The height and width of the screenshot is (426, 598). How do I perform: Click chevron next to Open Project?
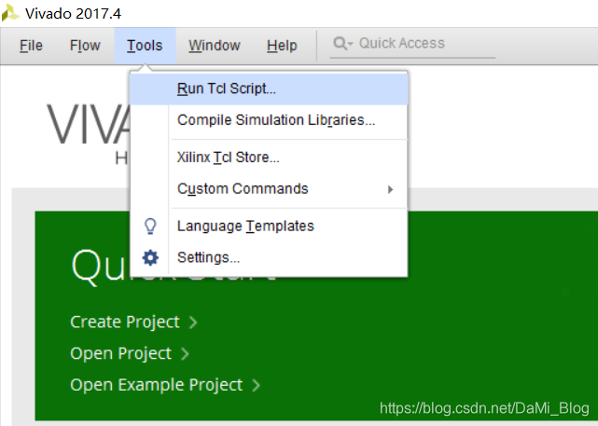coord(185,354)
